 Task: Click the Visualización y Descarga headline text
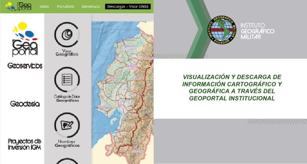coord(232,87)
